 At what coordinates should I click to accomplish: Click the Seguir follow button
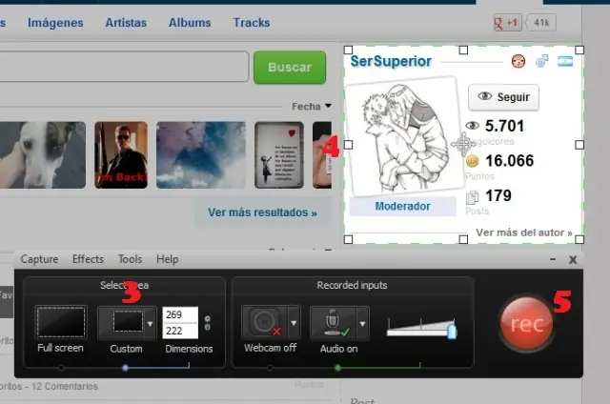503,97
